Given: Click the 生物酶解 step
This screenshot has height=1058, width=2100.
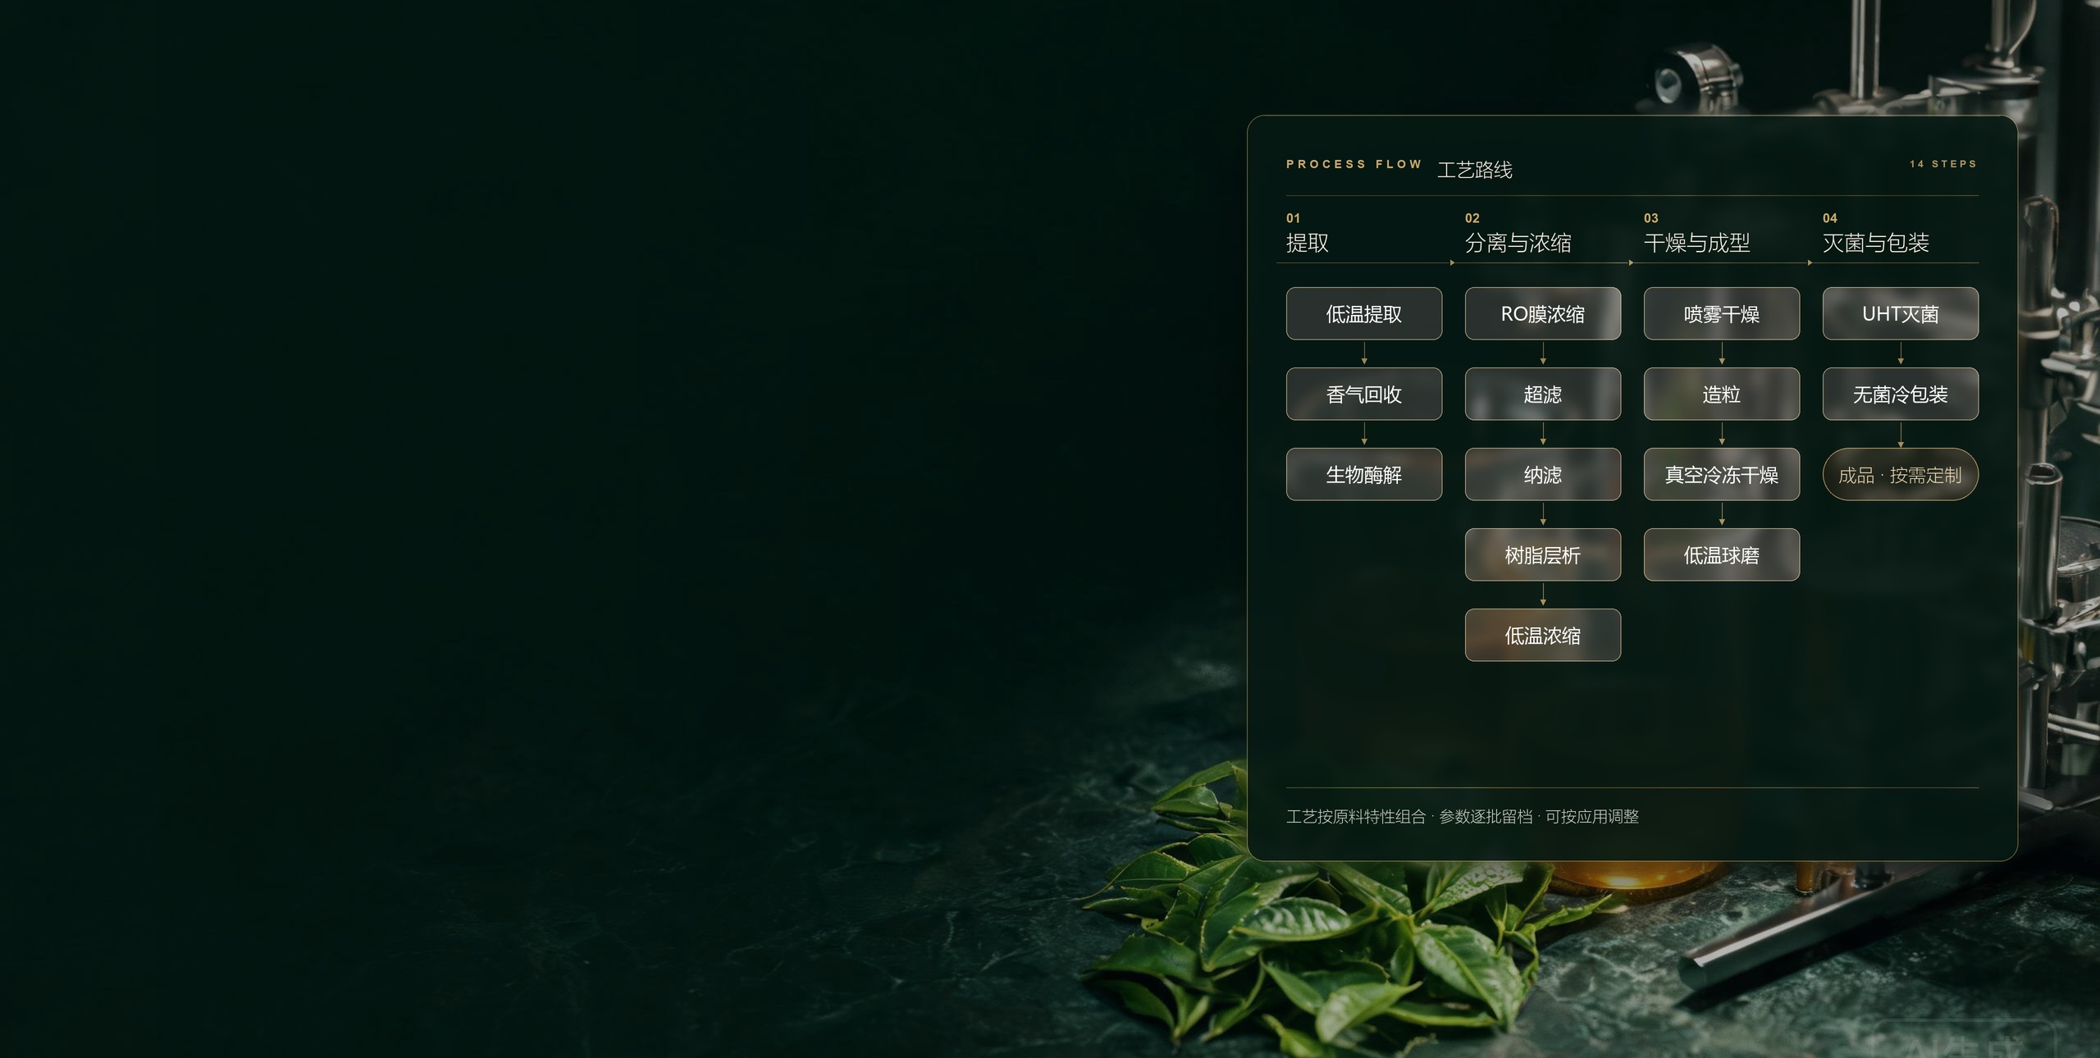Looking at the screenshot, I should tap(1363, 474).
